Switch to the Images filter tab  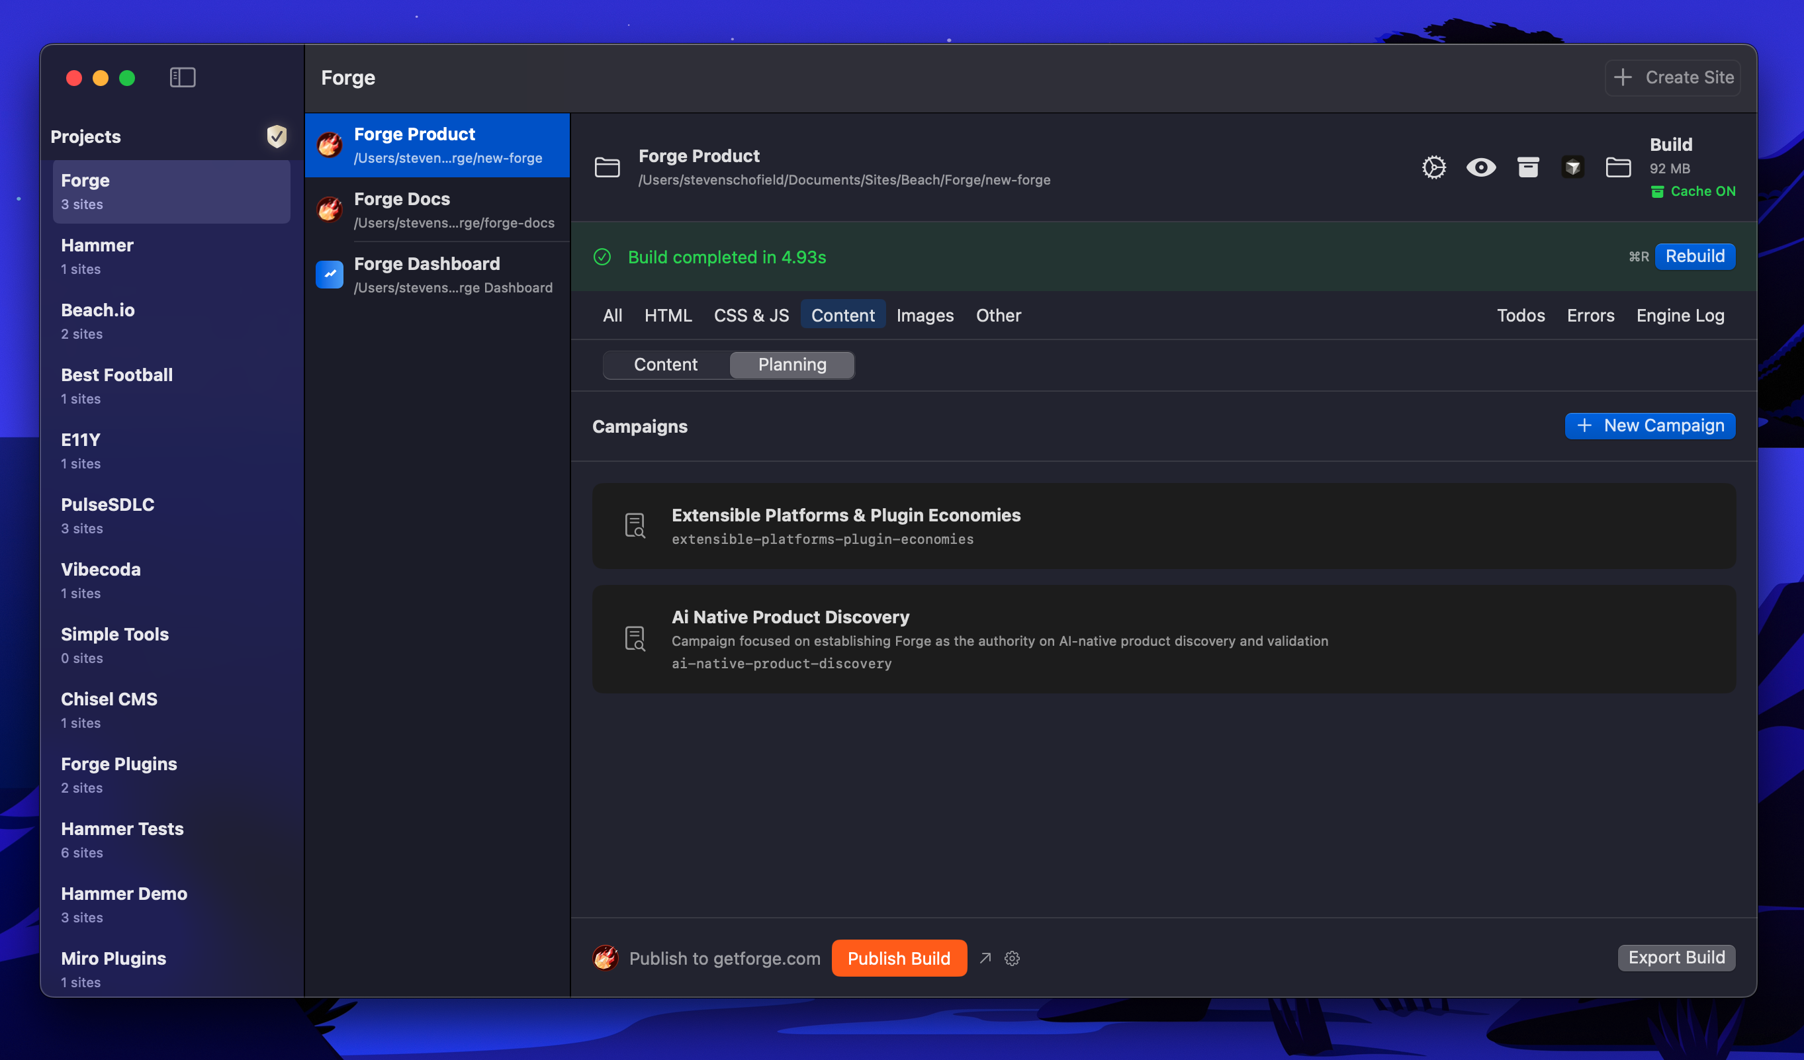pos(925,315)
